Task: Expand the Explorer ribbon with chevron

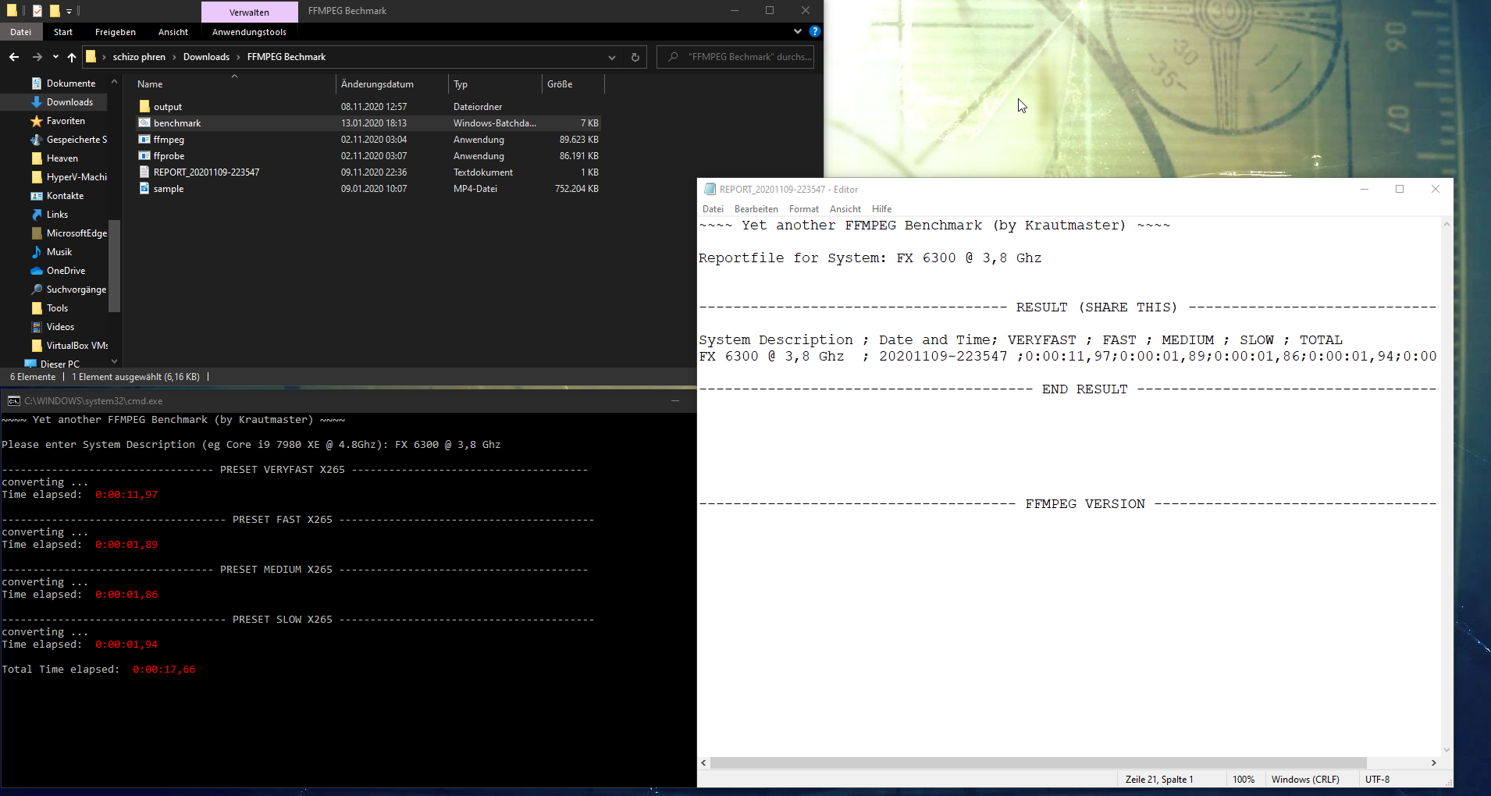Action: pyautogui.click(x=798, y=31)
